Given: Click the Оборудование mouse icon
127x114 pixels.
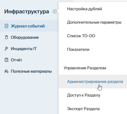Looking at the screenshot, I should pos(6,37).
